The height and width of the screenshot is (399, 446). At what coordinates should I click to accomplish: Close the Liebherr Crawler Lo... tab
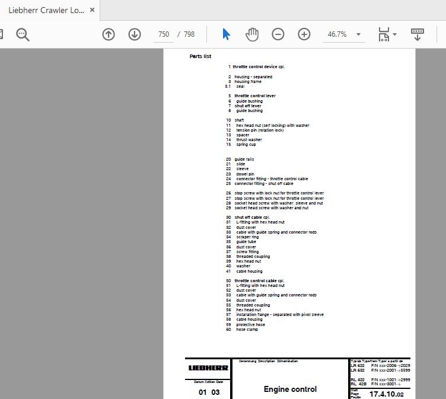[92, 10]
